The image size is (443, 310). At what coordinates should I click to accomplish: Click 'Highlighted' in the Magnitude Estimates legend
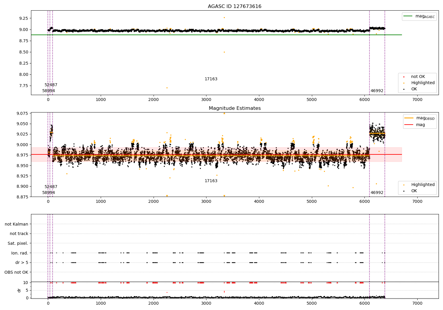[419, 185]
